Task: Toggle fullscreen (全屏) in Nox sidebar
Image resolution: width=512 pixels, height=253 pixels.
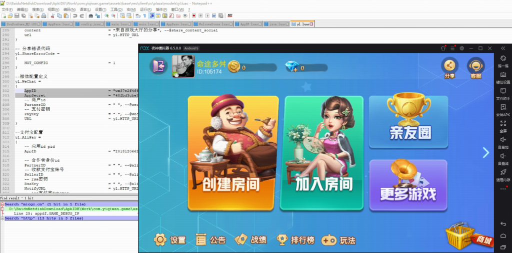Action: pyautogui.click(x=503, y=125)
